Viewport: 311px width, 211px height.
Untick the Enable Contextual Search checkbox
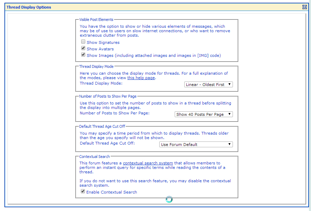(83, 191)
